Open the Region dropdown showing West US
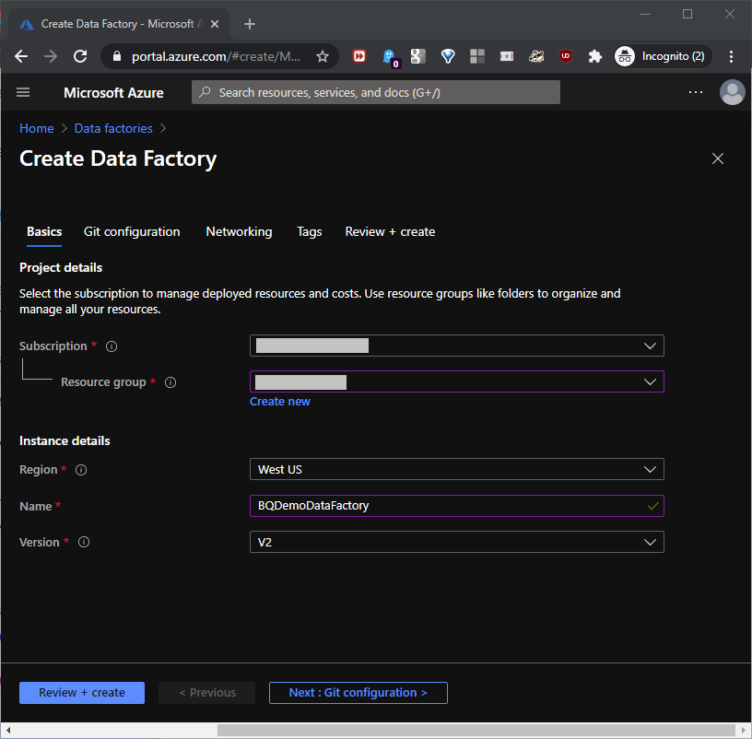 tap(456, 469)
